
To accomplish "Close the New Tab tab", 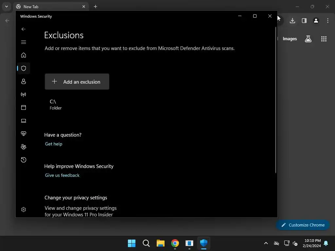I will point(84,7).
